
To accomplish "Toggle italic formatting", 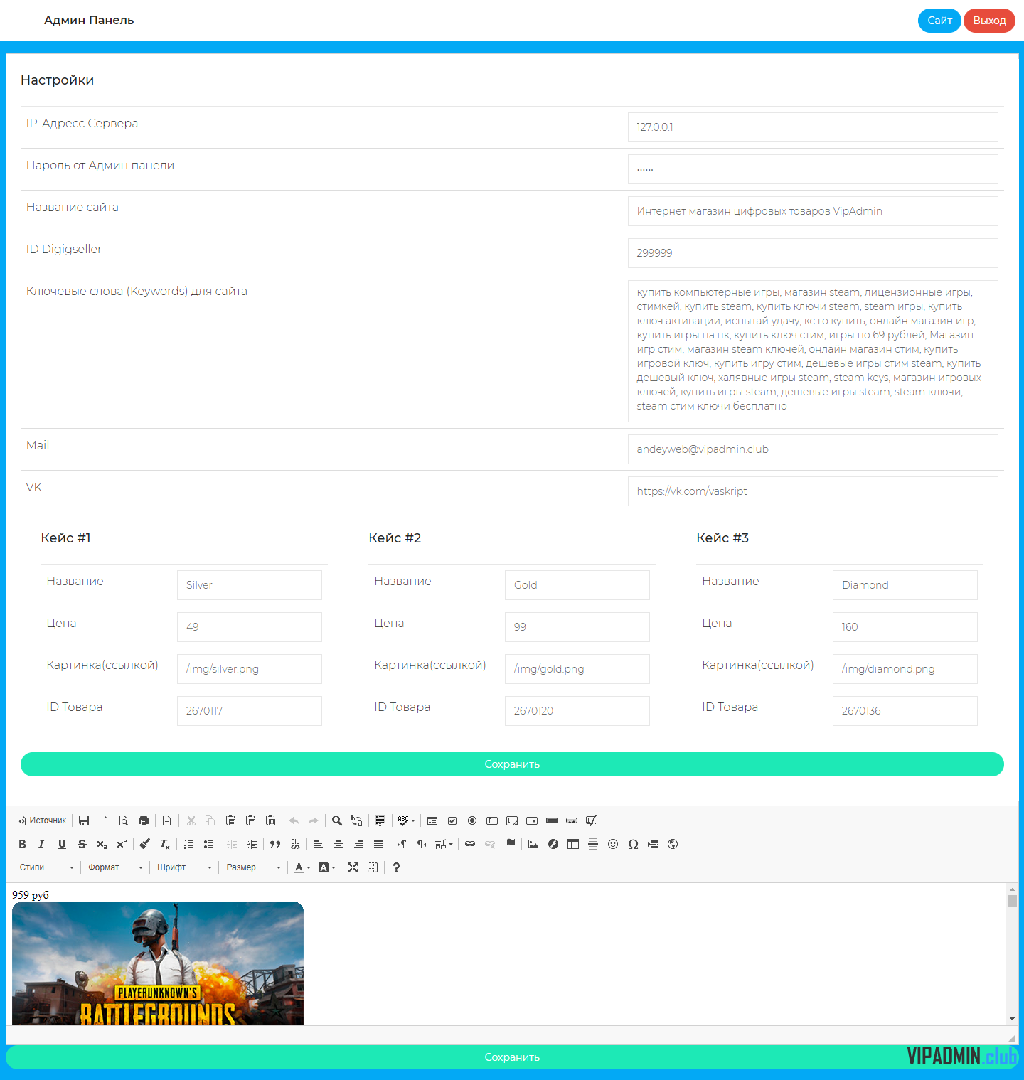I will (42, 844).
